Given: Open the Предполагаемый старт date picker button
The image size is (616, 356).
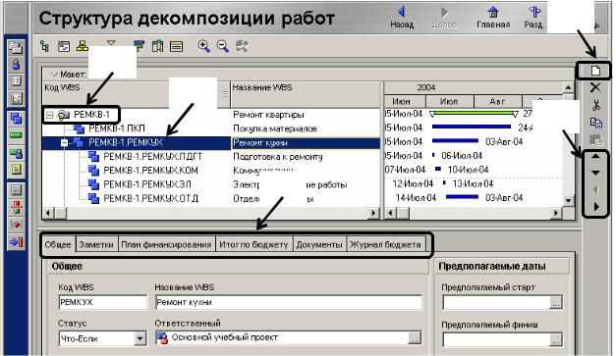Looking at the screenshot, I should coord(555,303).
